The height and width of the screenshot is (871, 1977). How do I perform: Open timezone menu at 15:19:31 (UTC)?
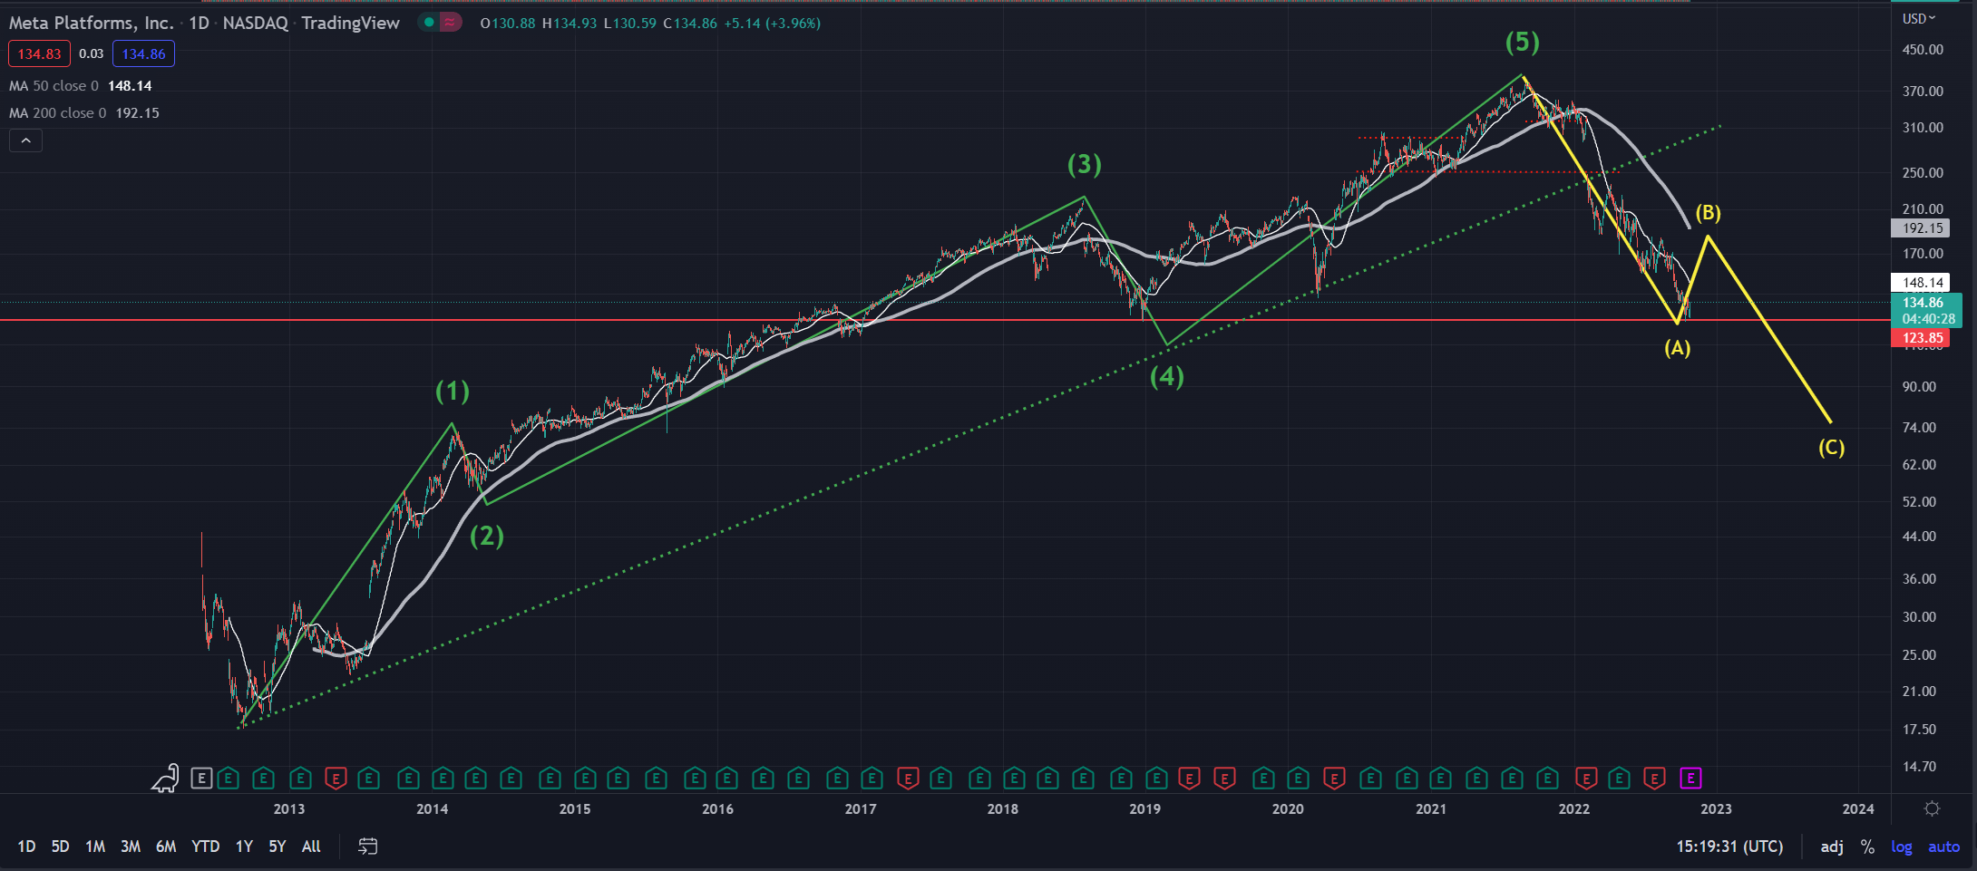click(x=1729, y=847)
